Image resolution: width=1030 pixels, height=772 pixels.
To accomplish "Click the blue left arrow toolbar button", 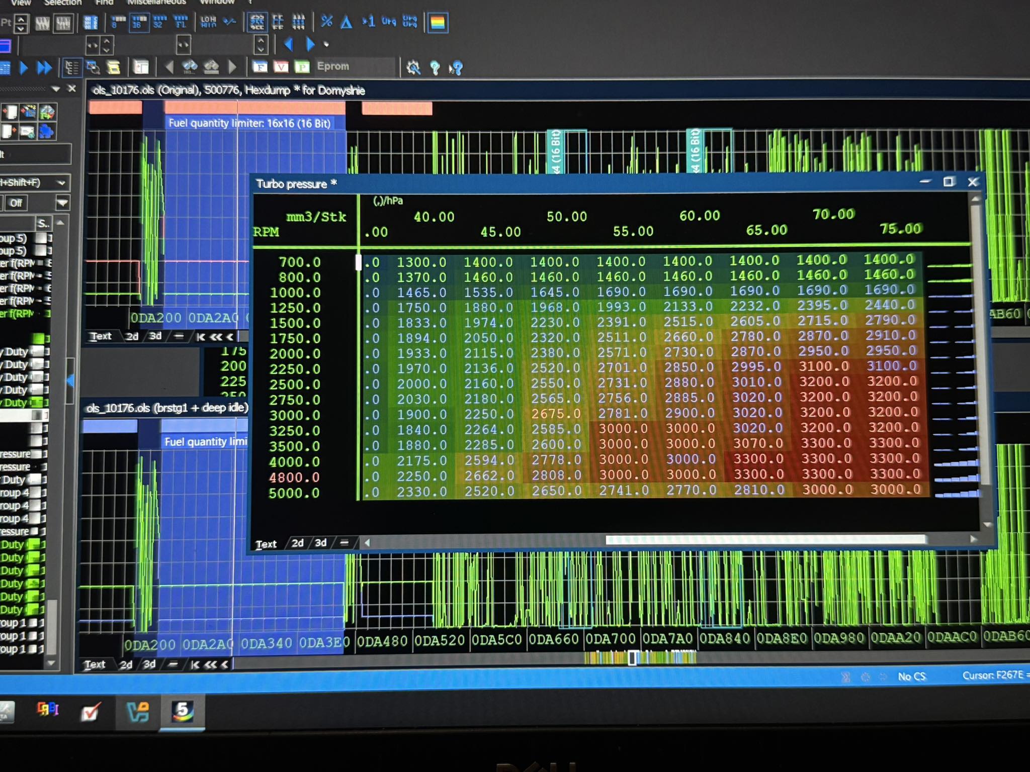I will tap(289, 44).
